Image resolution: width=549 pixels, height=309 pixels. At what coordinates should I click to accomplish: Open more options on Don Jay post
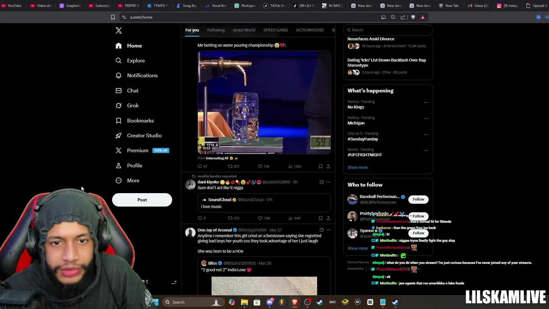329,230
